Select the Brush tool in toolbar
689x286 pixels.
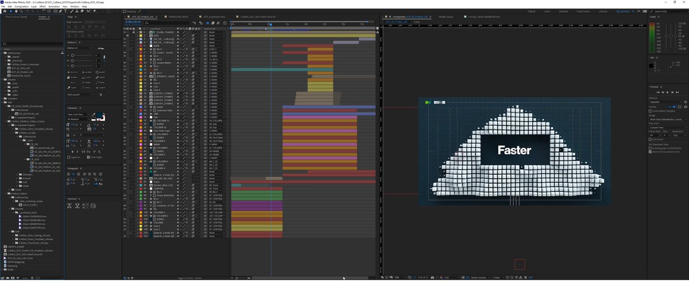(x=72, y=11)
